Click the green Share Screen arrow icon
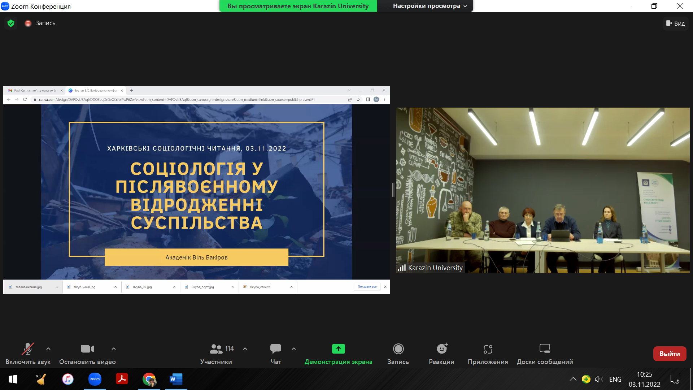This screenshot has height=390, width=693. (x=338, y=349)
